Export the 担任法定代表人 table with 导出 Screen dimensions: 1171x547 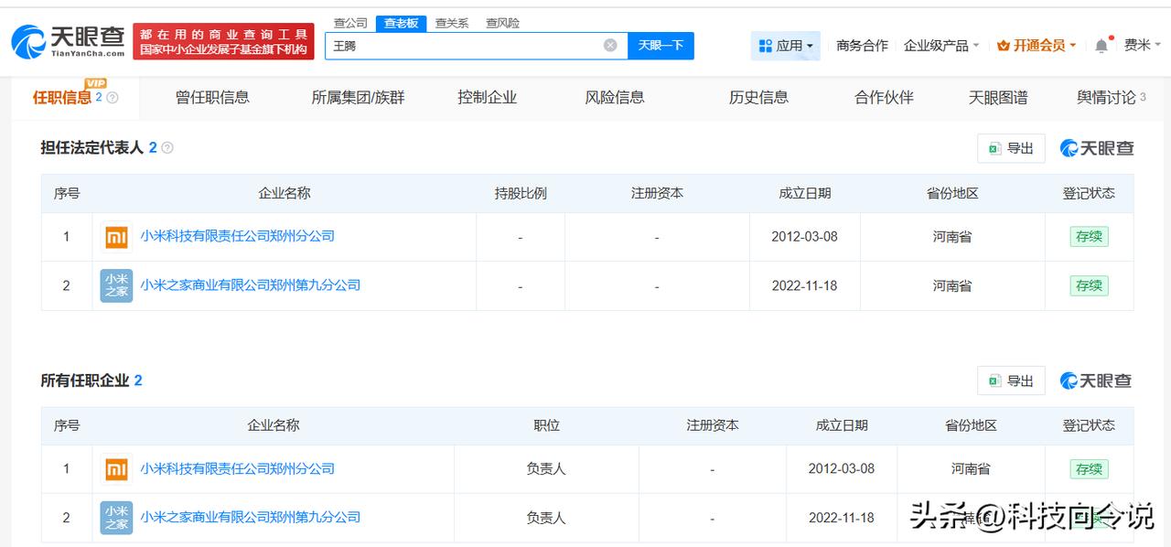(x=1011, y=148)
